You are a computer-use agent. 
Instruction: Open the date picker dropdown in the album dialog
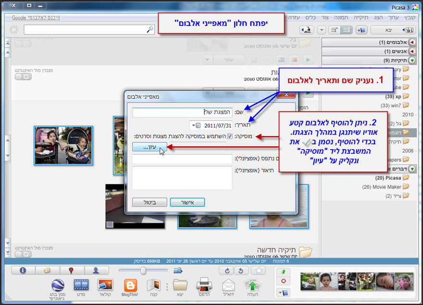[196, 126]
